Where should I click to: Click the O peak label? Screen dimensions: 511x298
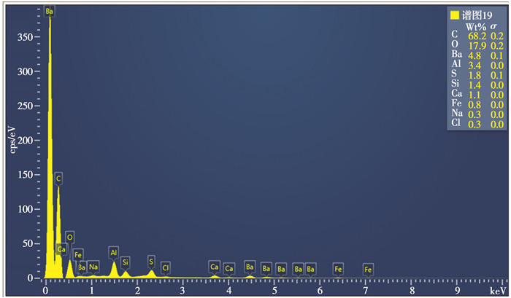click(x=69, y=237)
